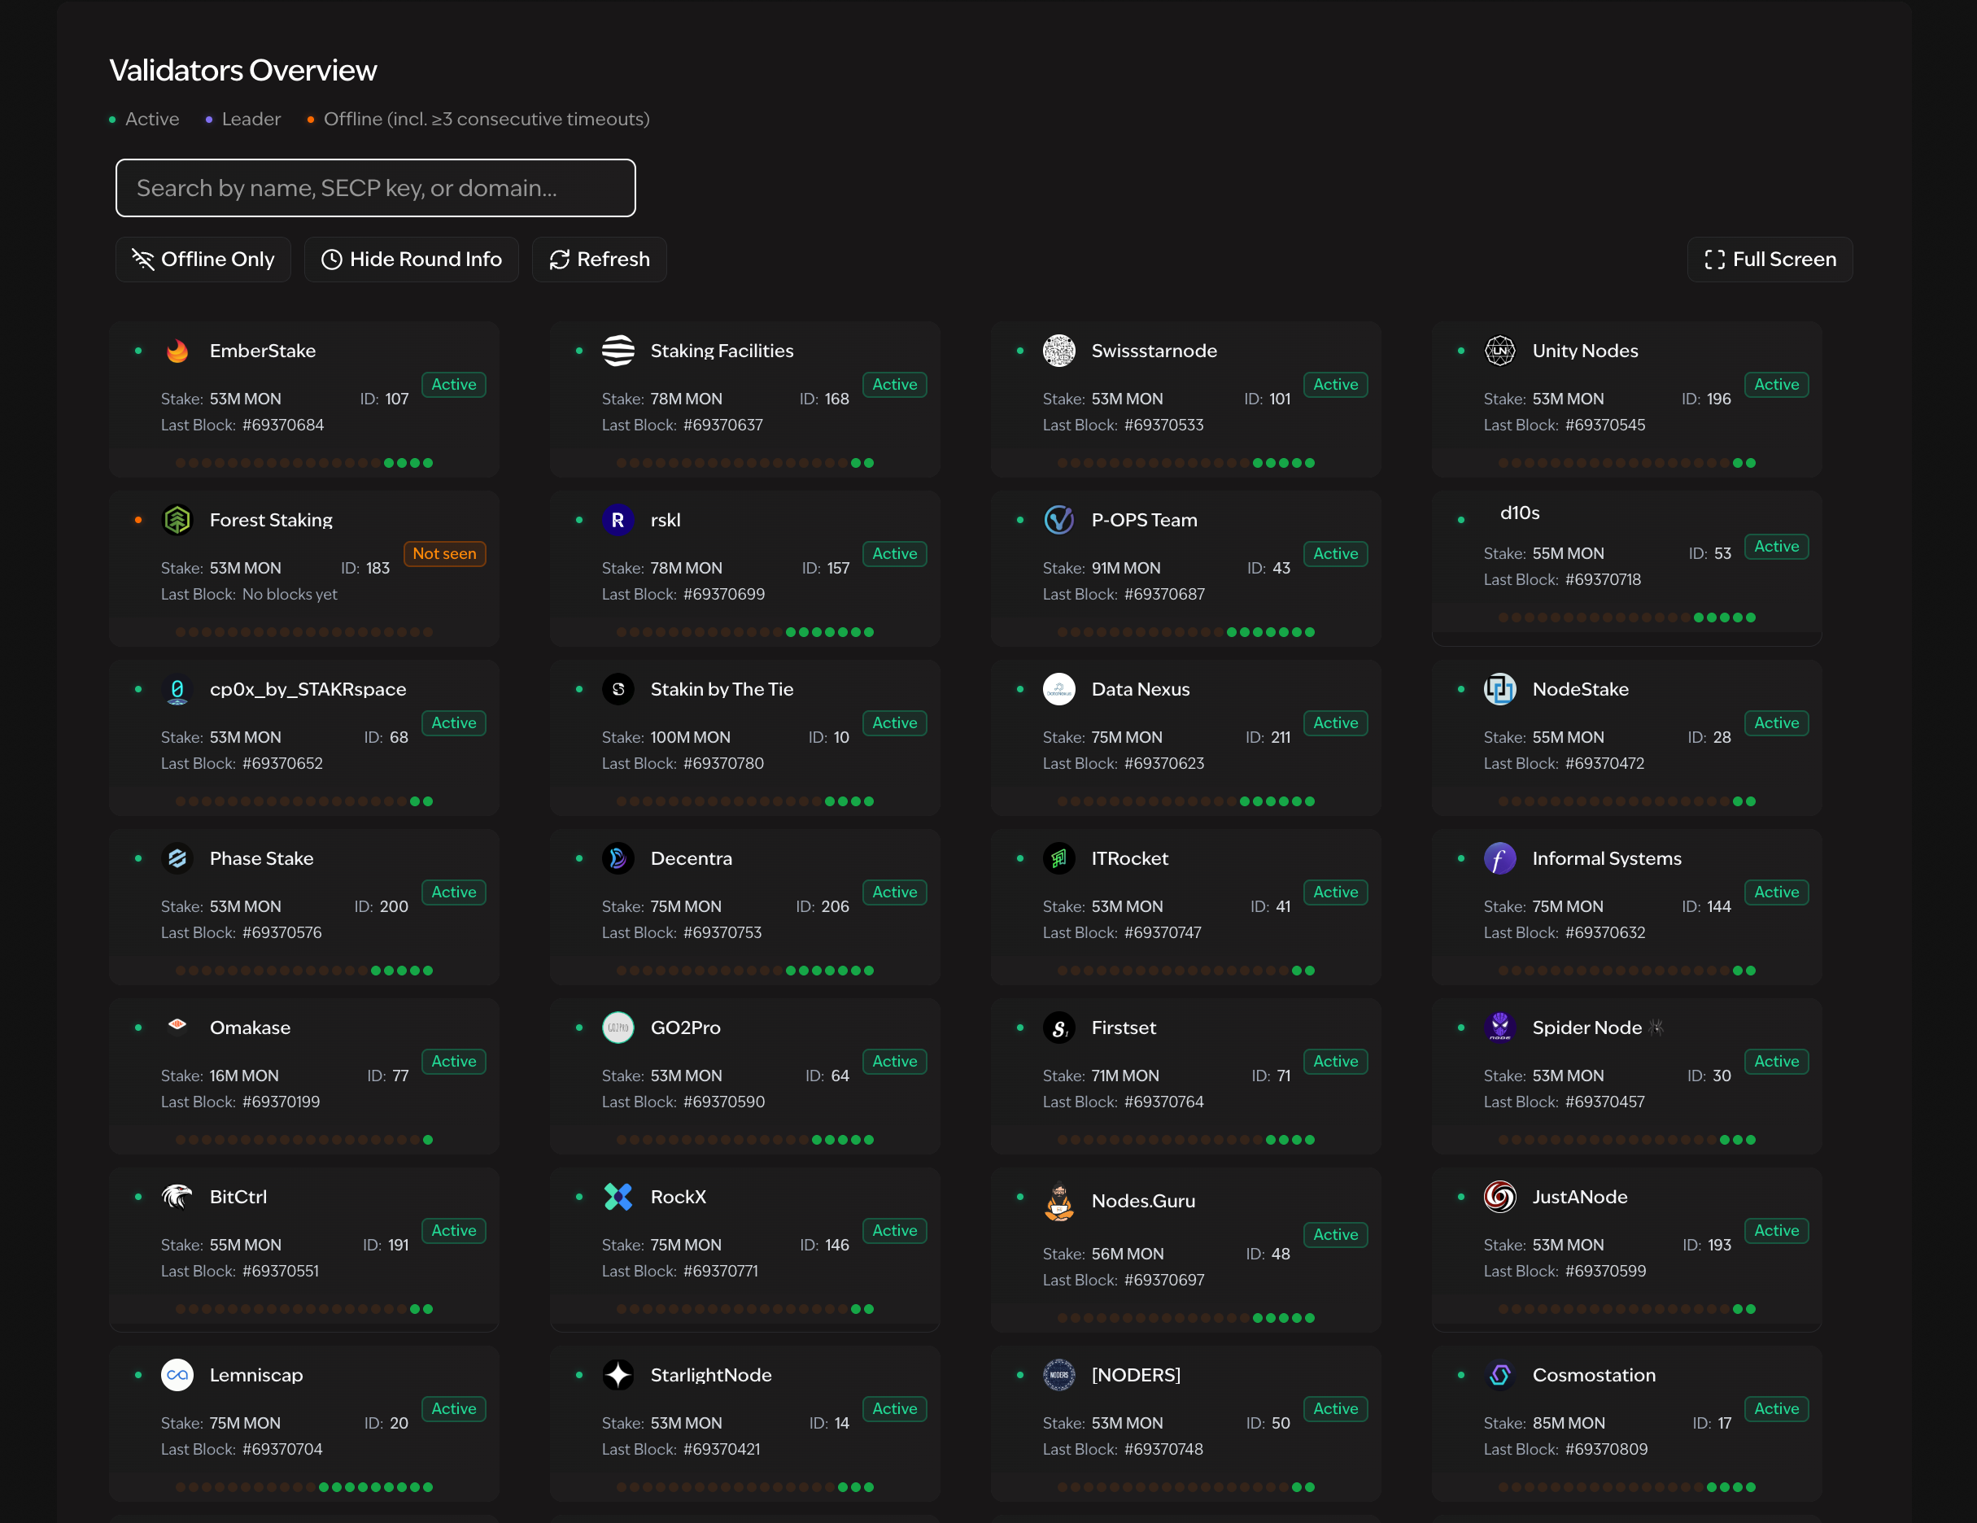
Task: Click the Decentra logo icon
Action: click(618, 858)
